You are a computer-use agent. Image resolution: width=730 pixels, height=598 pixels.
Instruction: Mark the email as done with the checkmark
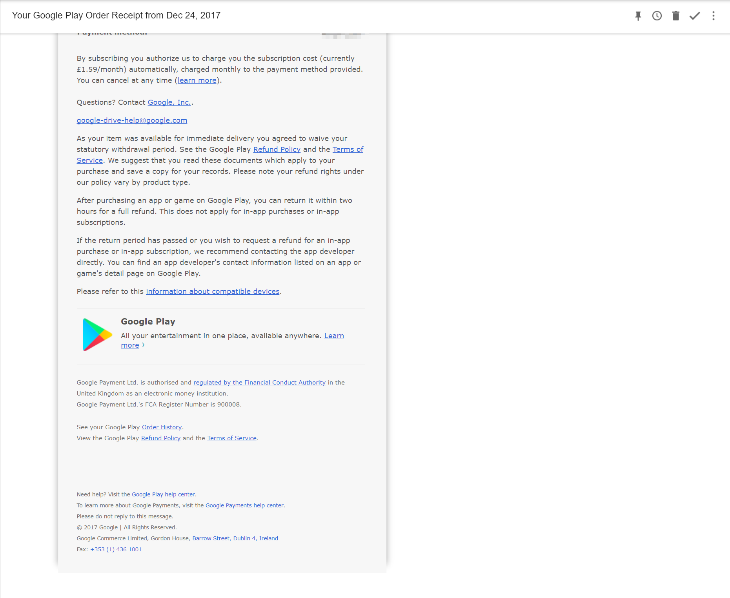pyautogui.click(x=694, y=16)
